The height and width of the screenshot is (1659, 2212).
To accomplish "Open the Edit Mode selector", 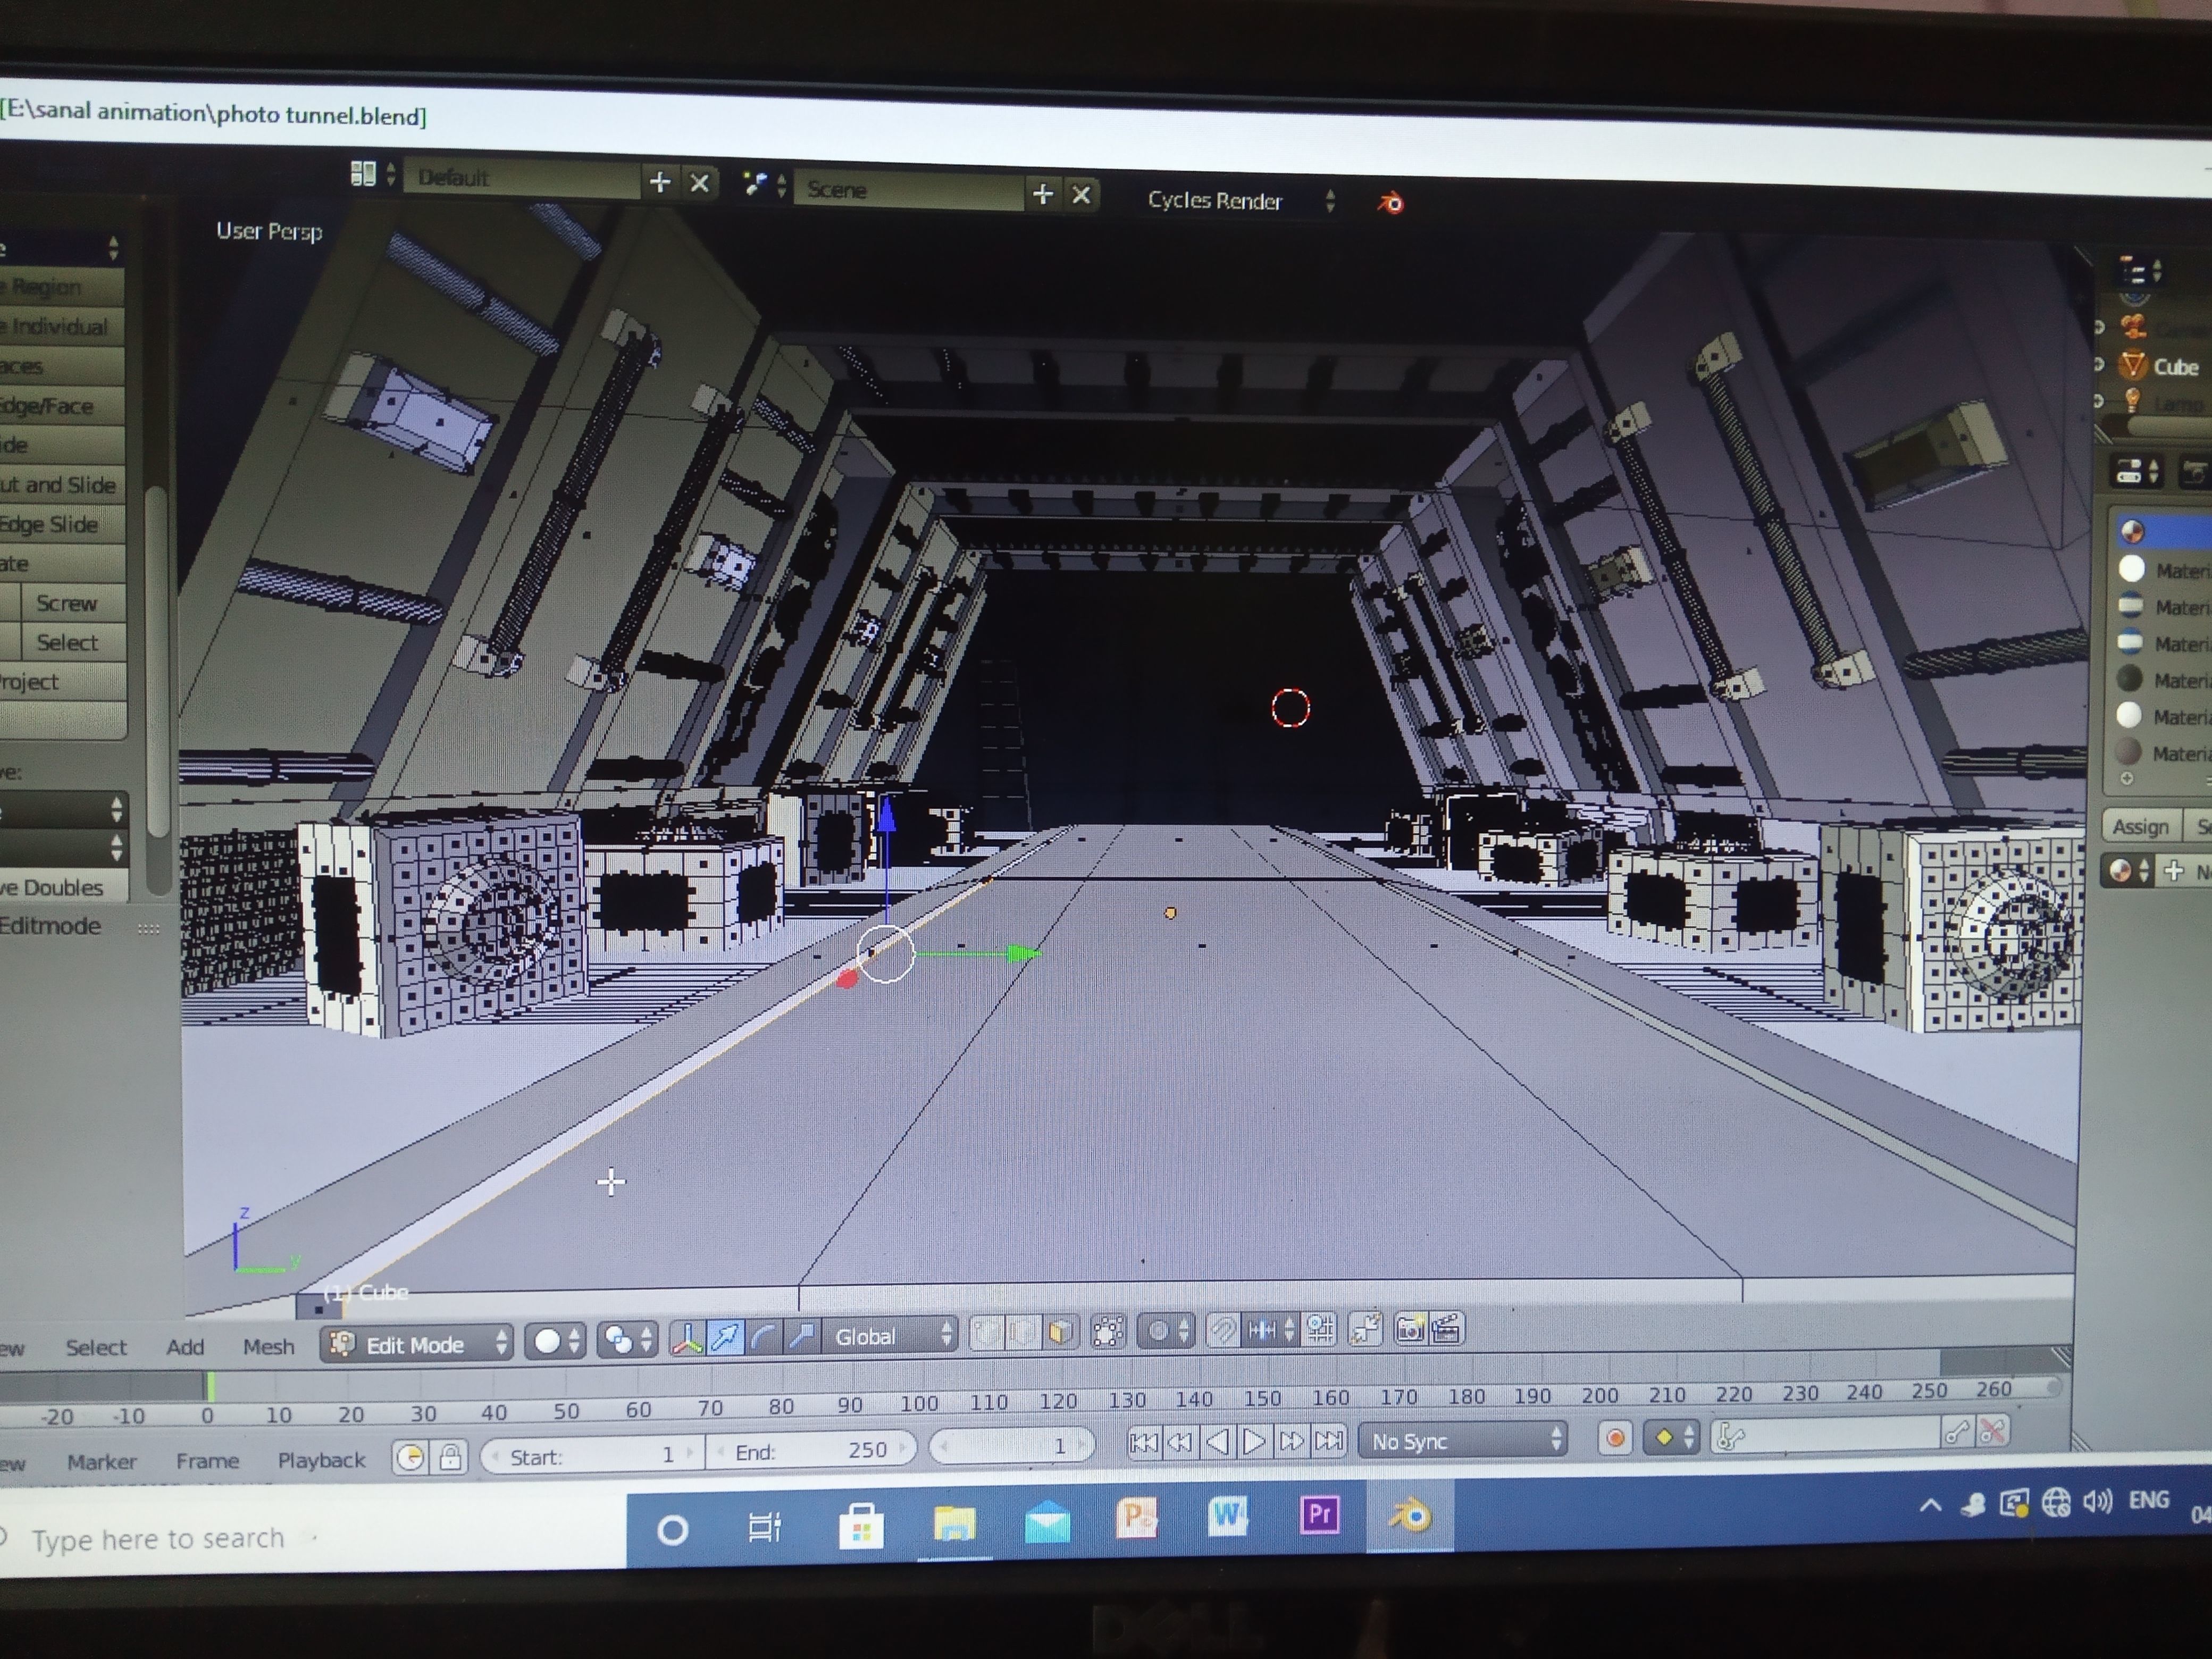I will 417,1344.
